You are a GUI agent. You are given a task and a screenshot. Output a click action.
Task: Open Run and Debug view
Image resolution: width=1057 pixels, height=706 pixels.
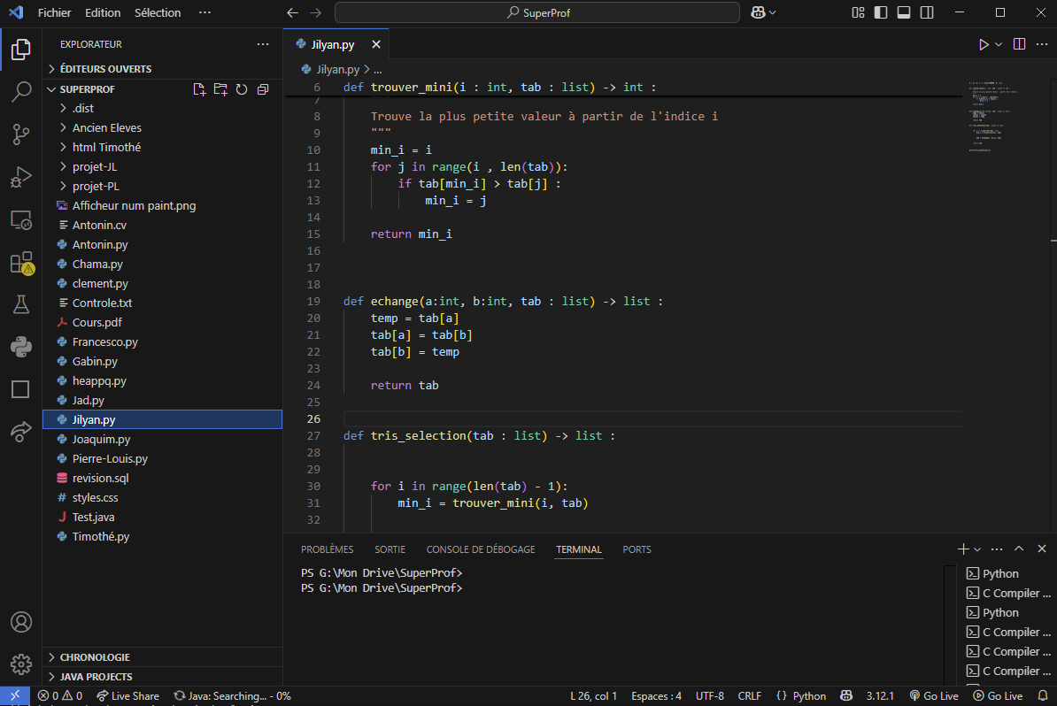tap(20, 177)
